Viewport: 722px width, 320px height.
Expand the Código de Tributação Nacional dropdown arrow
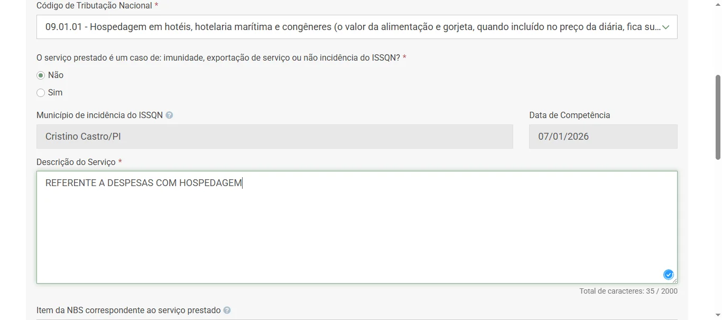click(x=666, y=27)
